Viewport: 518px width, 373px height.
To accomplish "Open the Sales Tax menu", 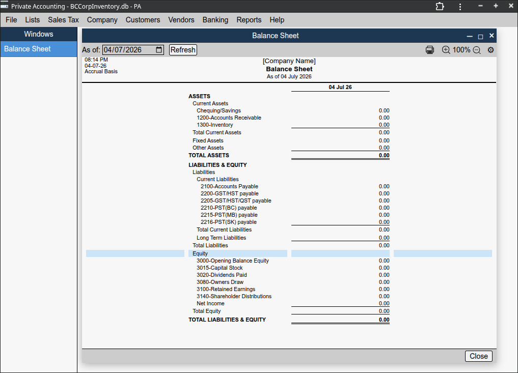I will 64,20.
